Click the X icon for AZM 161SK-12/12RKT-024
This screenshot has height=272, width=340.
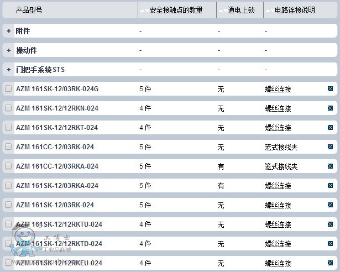point(331,128)
